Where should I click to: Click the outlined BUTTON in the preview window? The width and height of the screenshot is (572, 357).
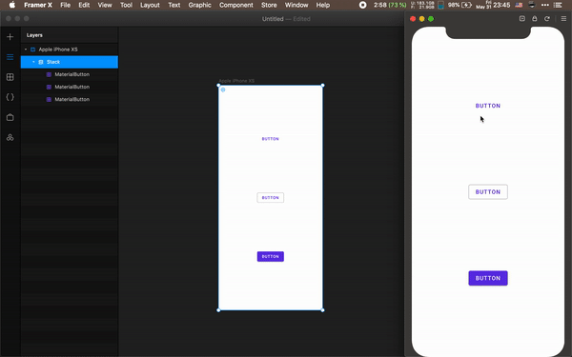488,192
